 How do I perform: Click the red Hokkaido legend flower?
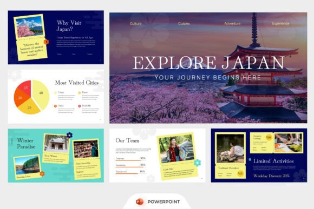point(80,106)
